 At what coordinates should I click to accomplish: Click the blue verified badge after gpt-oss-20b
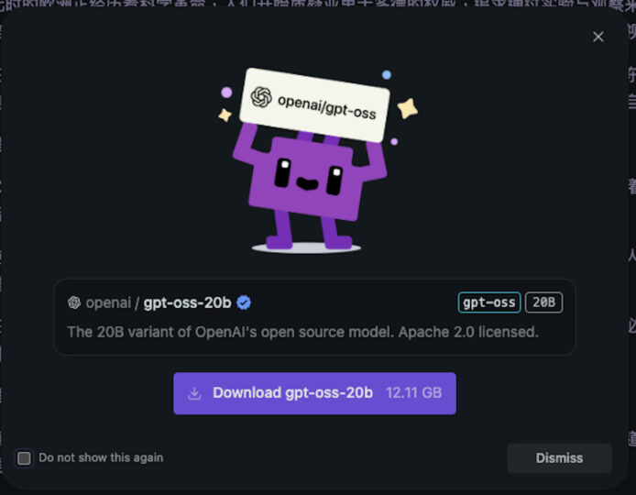[244, 302]
